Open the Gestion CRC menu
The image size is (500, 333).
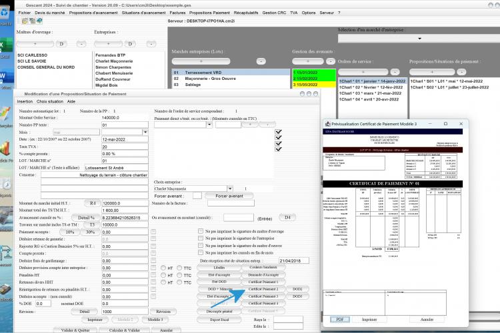[x=274, y=13]
